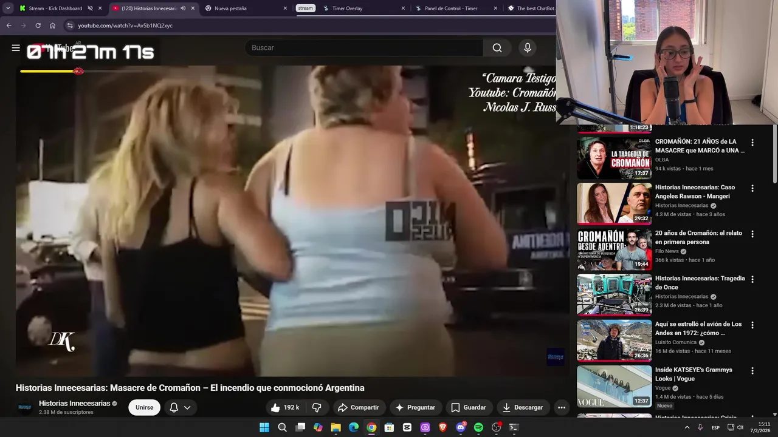The image size is (778, 437).
Task: Click the notification bell for Historias Innecesarias
Action: click(174, 407)
